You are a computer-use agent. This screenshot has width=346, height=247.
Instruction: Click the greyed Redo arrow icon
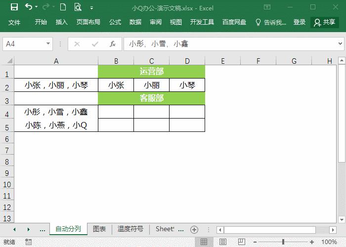click(46, 7)
